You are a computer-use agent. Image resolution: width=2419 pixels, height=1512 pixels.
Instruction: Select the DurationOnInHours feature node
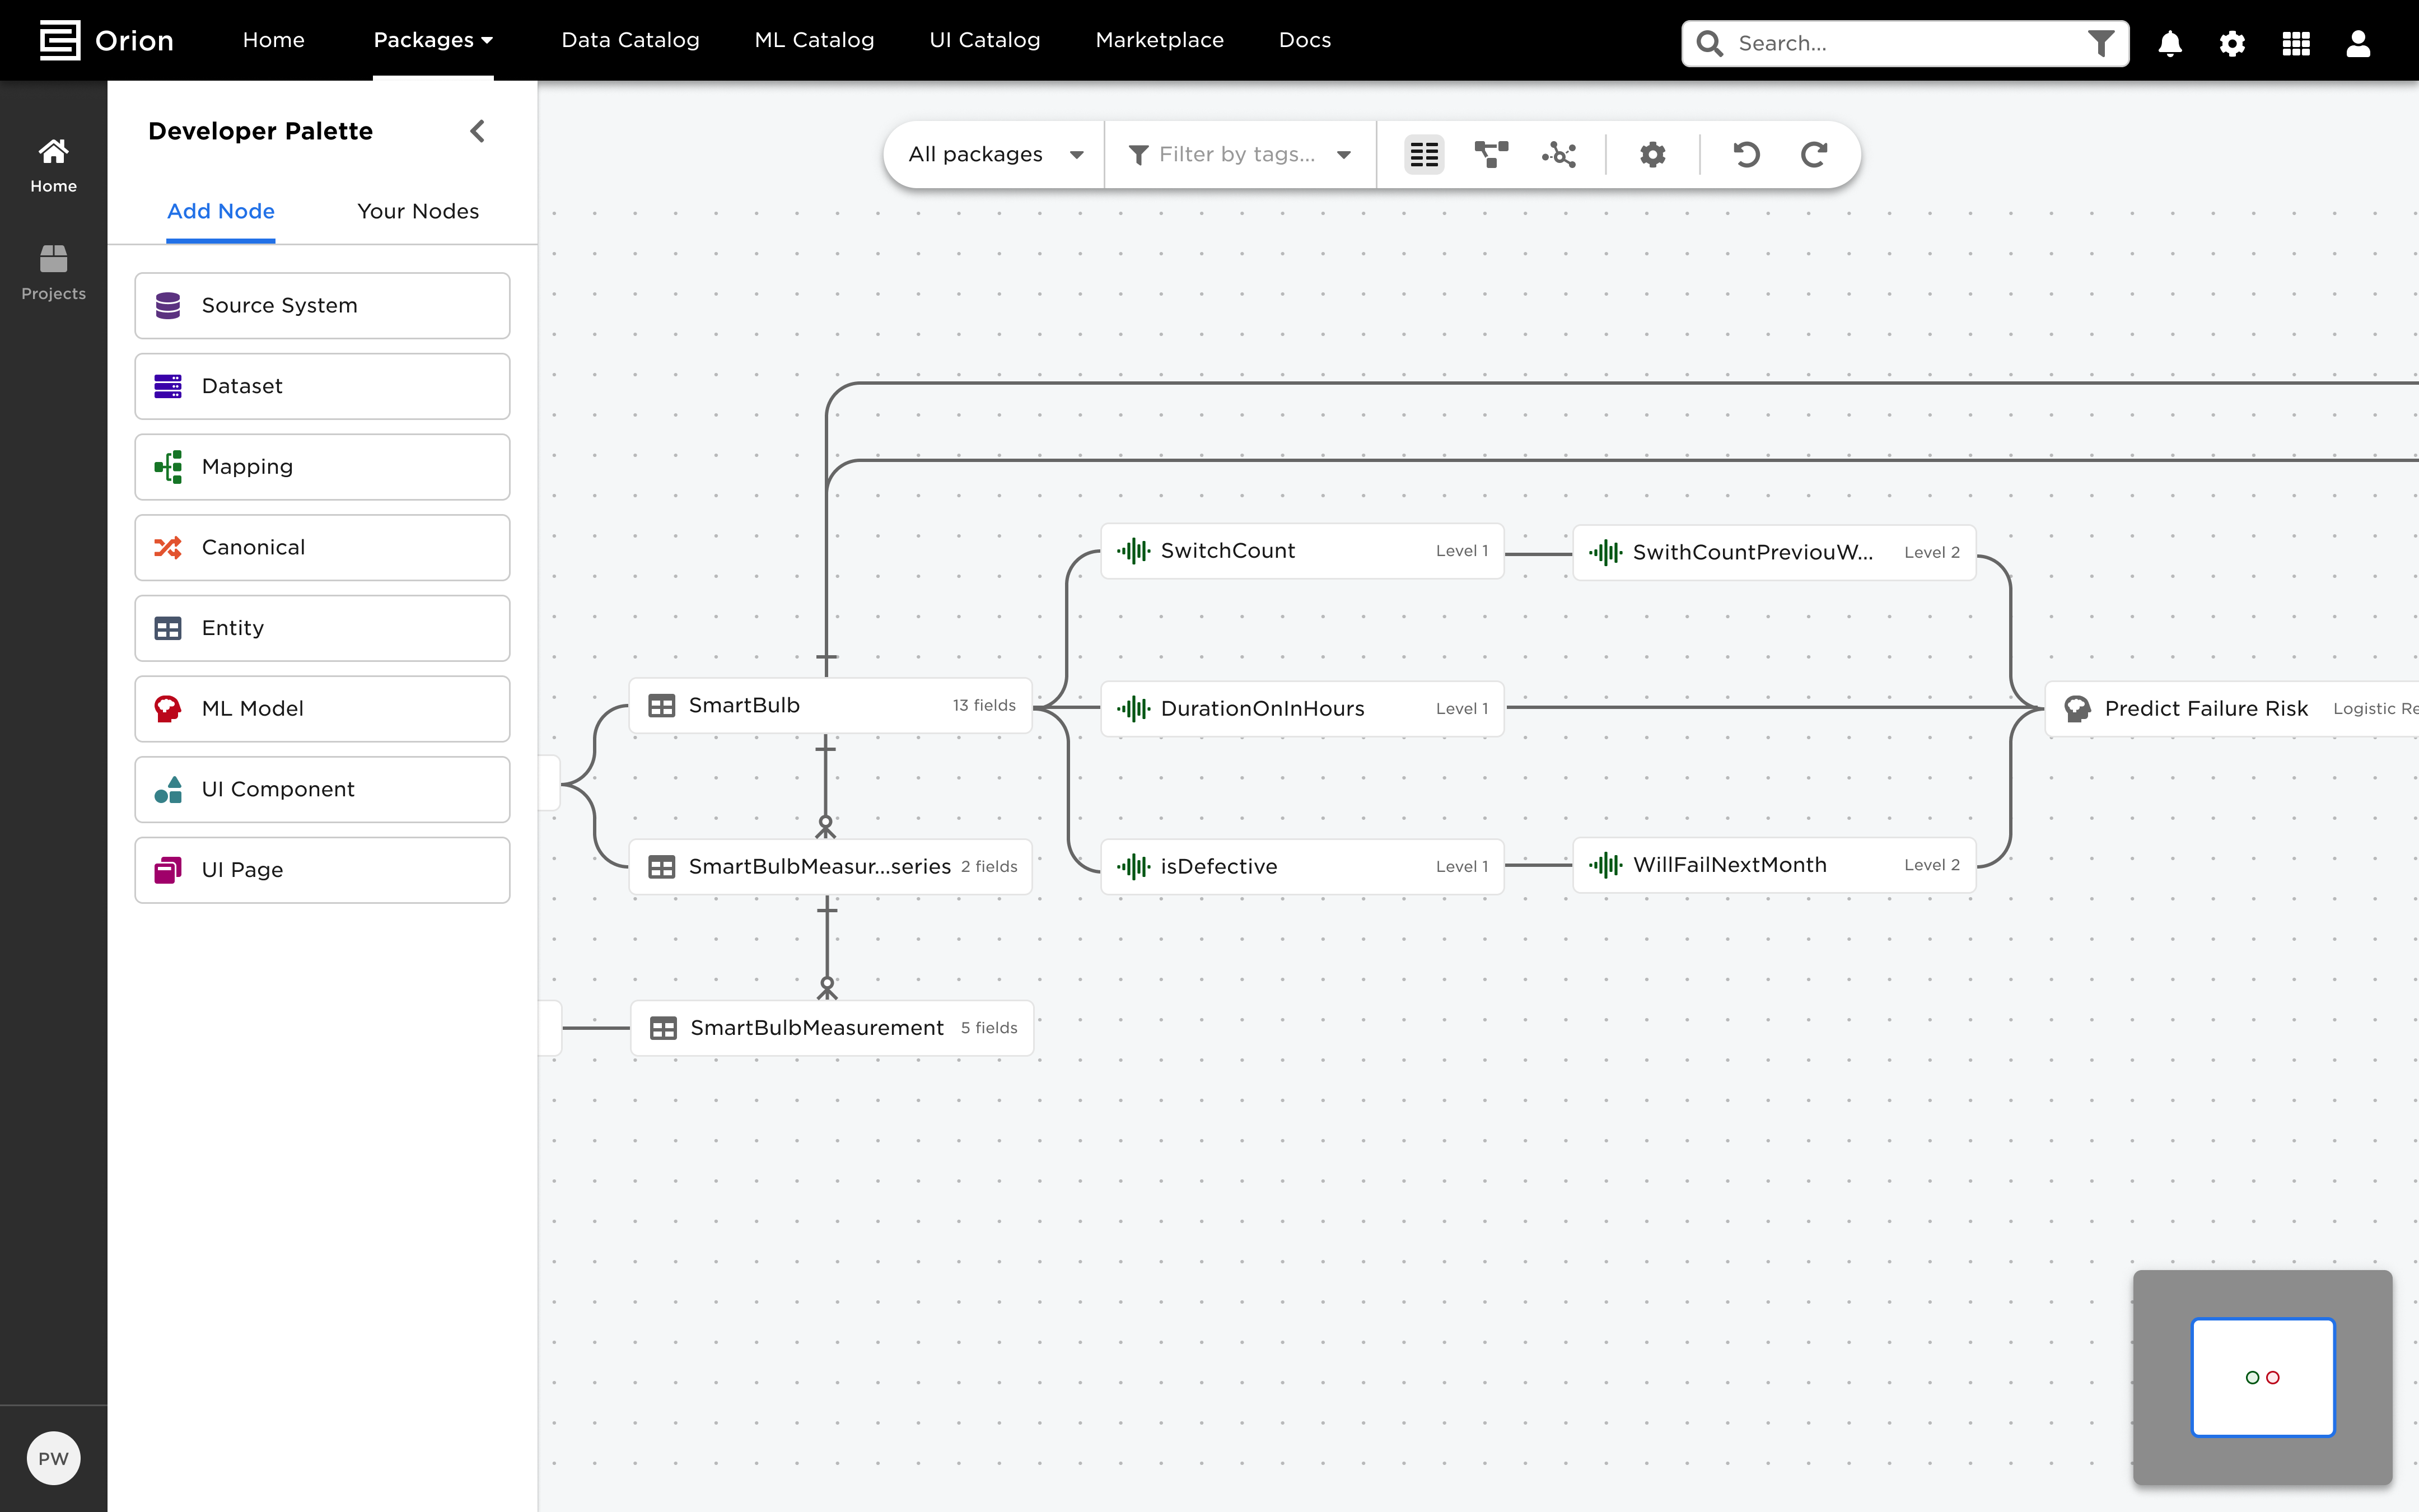(x=1301, y=708)
